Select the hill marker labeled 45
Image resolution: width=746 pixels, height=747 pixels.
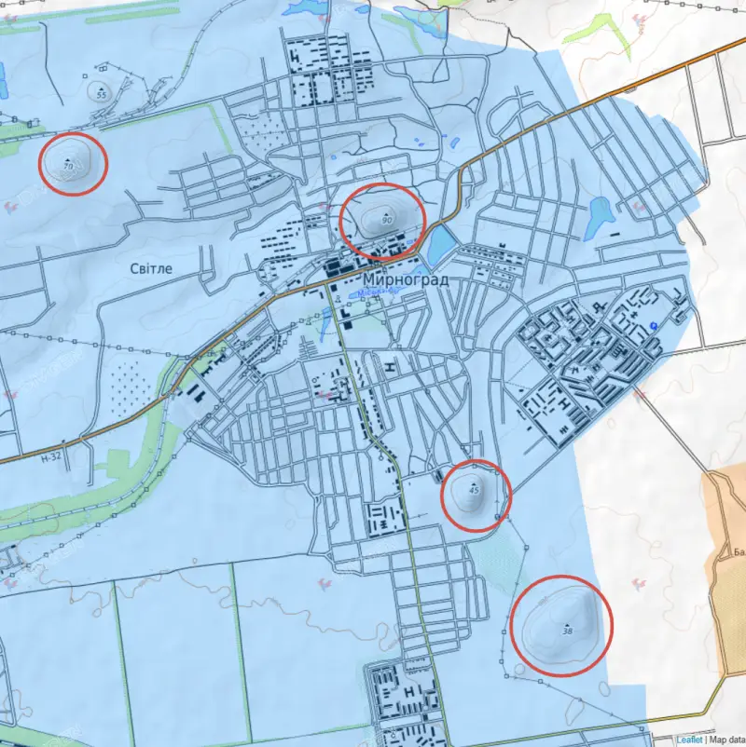(x=474, y=492)
